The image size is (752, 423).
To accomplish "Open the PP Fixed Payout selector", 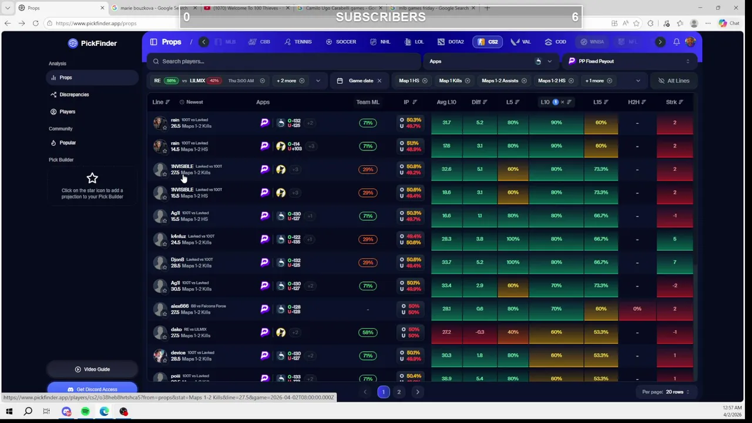I will pos(630,61).
